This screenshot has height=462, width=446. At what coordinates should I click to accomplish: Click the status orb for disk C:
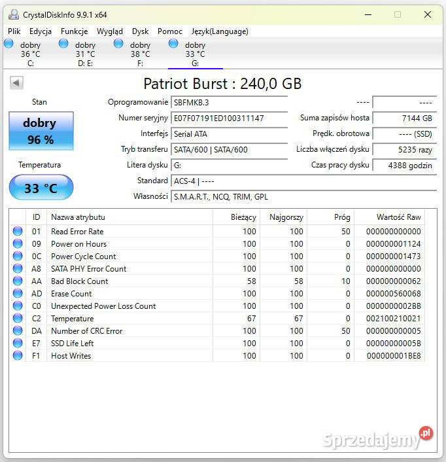tap(9, 44)
